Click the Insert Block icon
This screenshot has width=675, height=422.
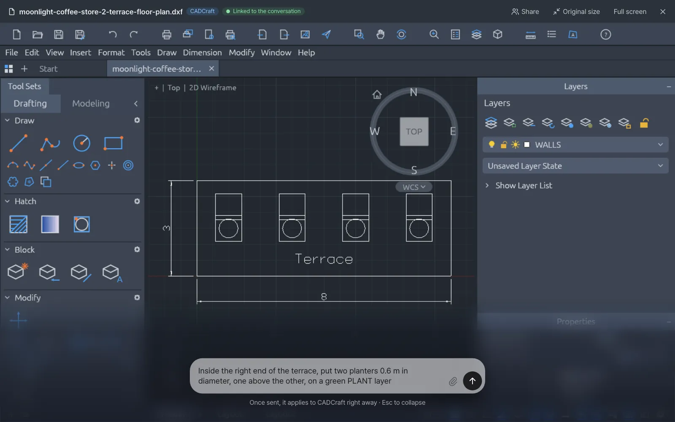(x=49, y=273)
